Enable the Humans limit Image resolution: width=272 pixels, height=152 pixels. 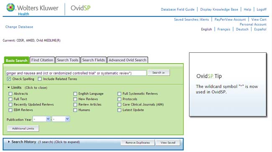click(75, 110)
